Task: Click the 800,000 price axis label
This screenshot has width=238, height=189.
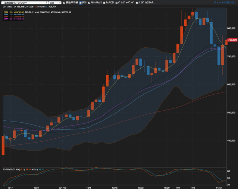Action: [231, 28]
